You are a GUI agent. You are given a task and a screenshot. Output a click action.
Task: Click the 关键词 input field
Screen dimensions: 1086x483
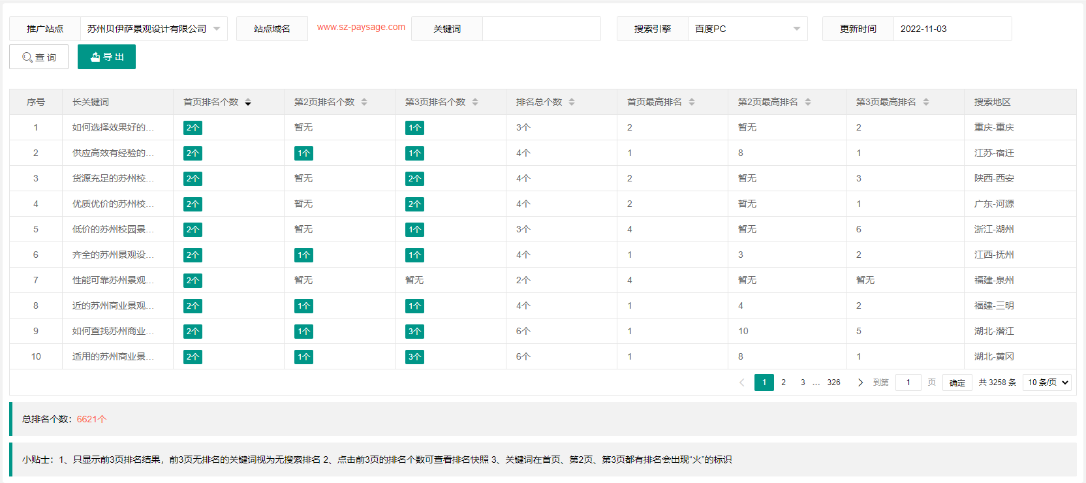[541, 29]
